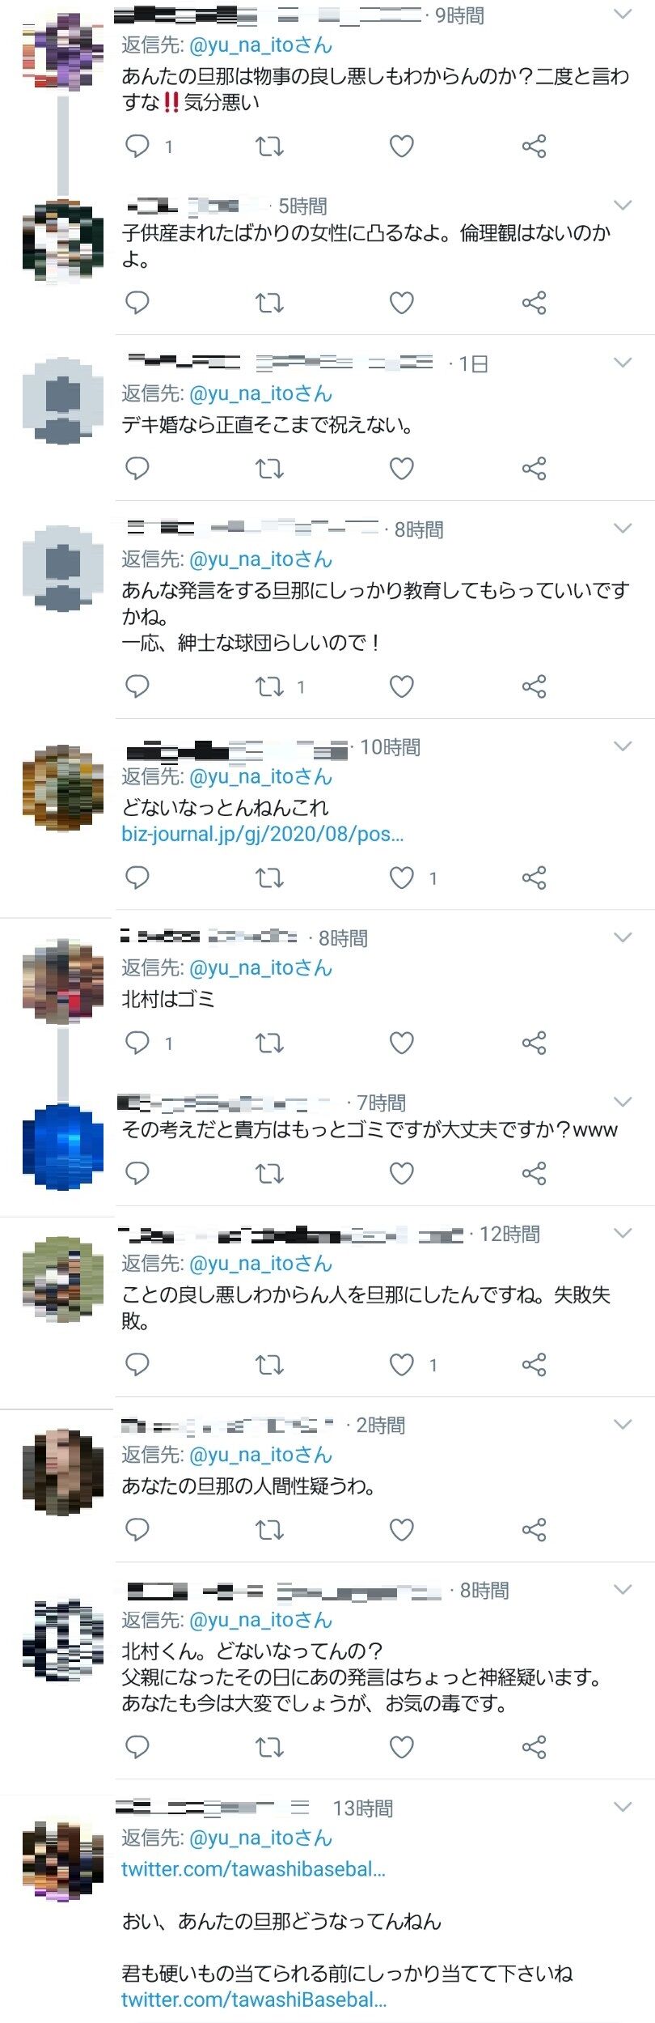Like the 失敗失敗 tweet

coord(402,1365)
